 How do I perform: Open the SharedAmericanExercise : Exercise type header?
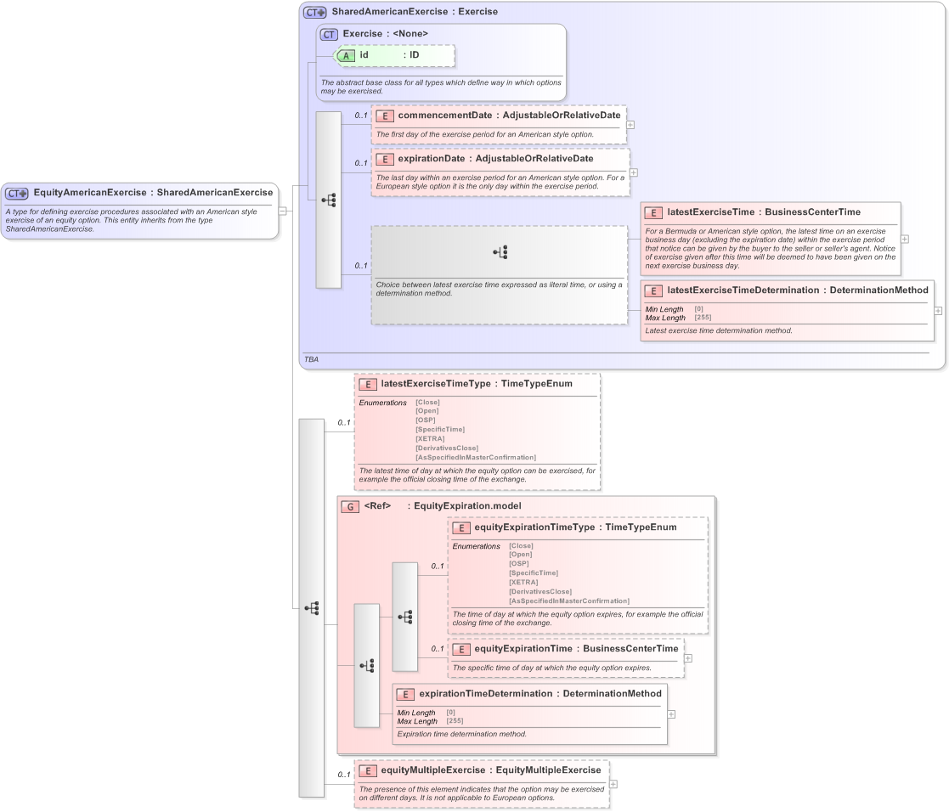click(x=415, y=12)
